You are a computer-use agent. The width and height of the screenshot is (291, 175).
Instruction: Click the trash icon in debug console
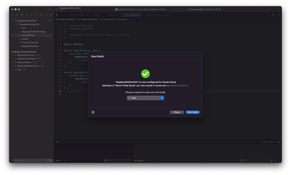pos(271,160)
